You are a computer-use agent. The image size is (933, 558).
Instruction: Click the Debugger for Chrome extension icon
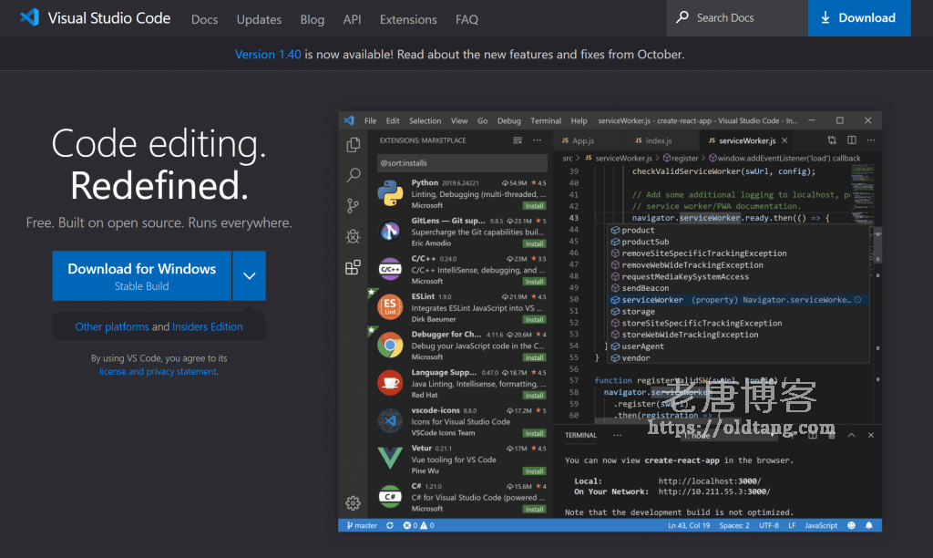point(390,345)
